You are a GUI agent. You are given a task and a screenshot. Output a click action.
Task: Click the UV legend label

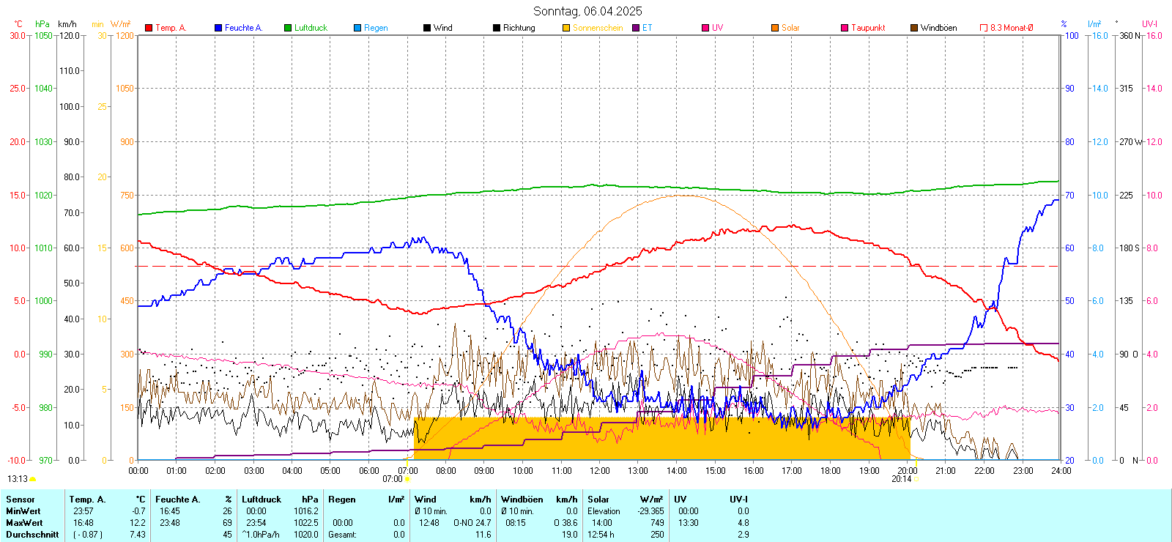pos(717,28)
